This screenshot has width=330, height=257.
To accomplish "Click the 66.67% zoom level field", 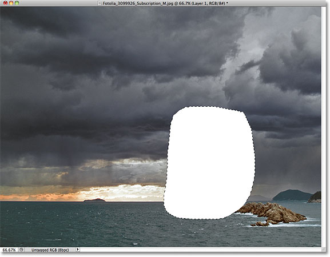I will tap(9, 250).
